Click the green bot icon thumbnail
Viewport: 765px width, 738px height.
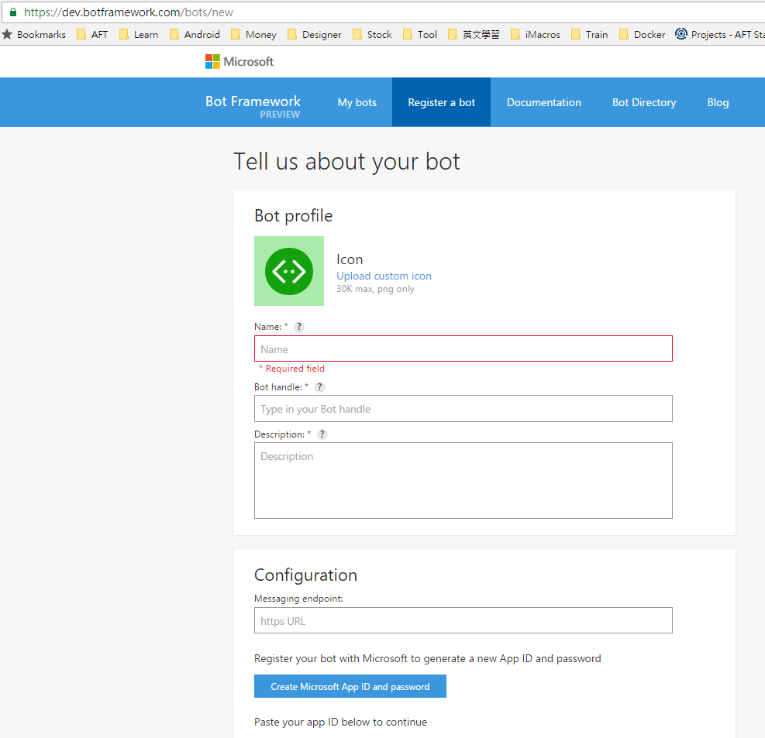point(289,271)
